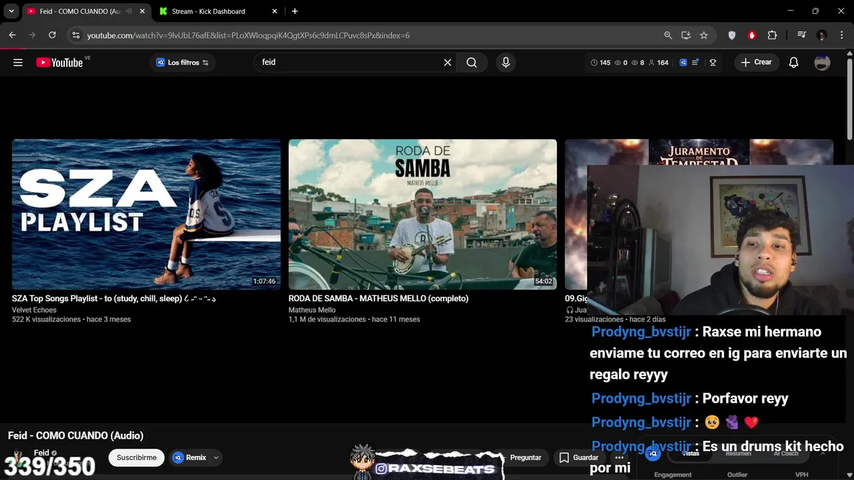Open the shield extension icon
This screenshot has width=854, height=480.
[732, 35]
